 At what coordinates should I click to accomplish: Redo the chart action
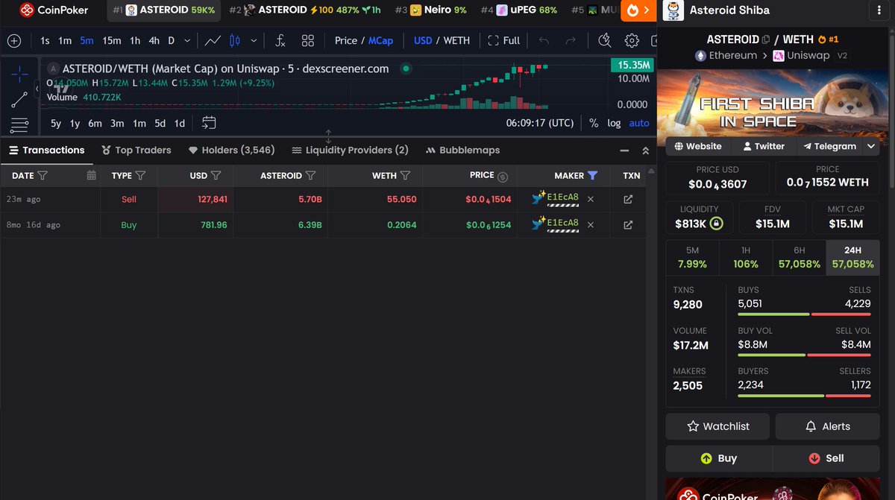point(571,40)
